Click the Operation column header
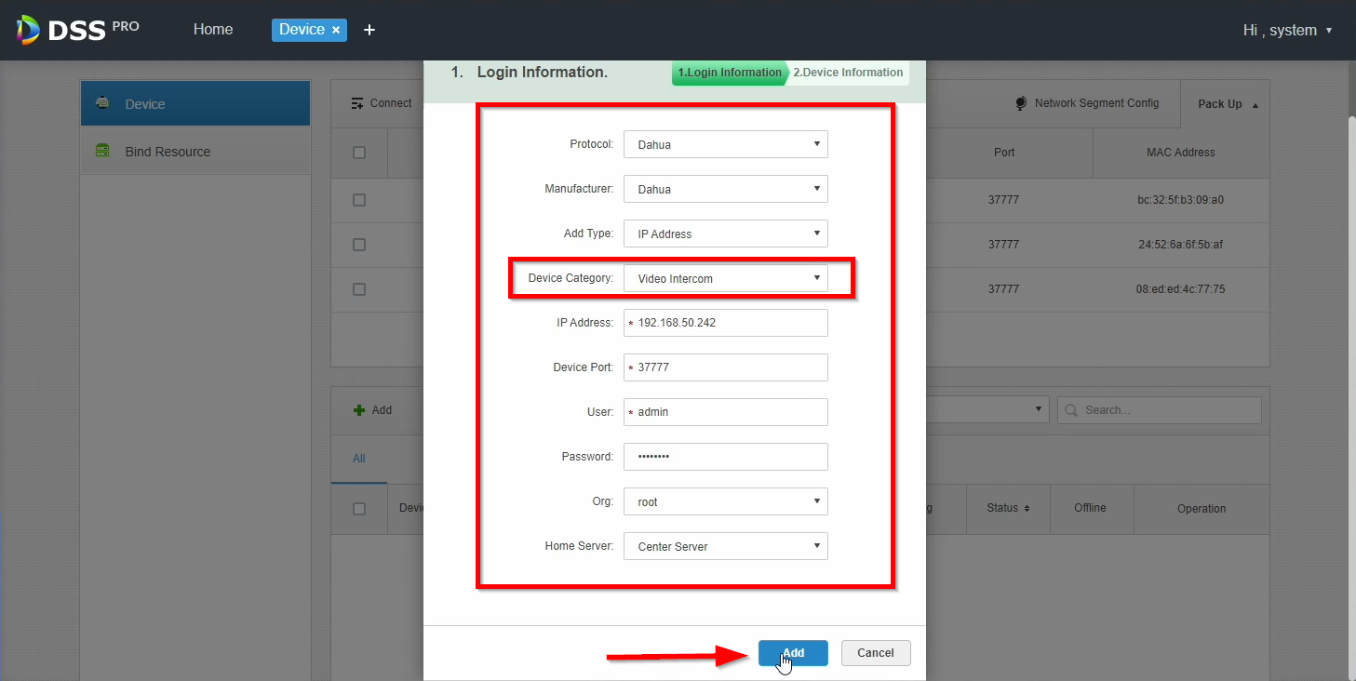 (1202, 509)
